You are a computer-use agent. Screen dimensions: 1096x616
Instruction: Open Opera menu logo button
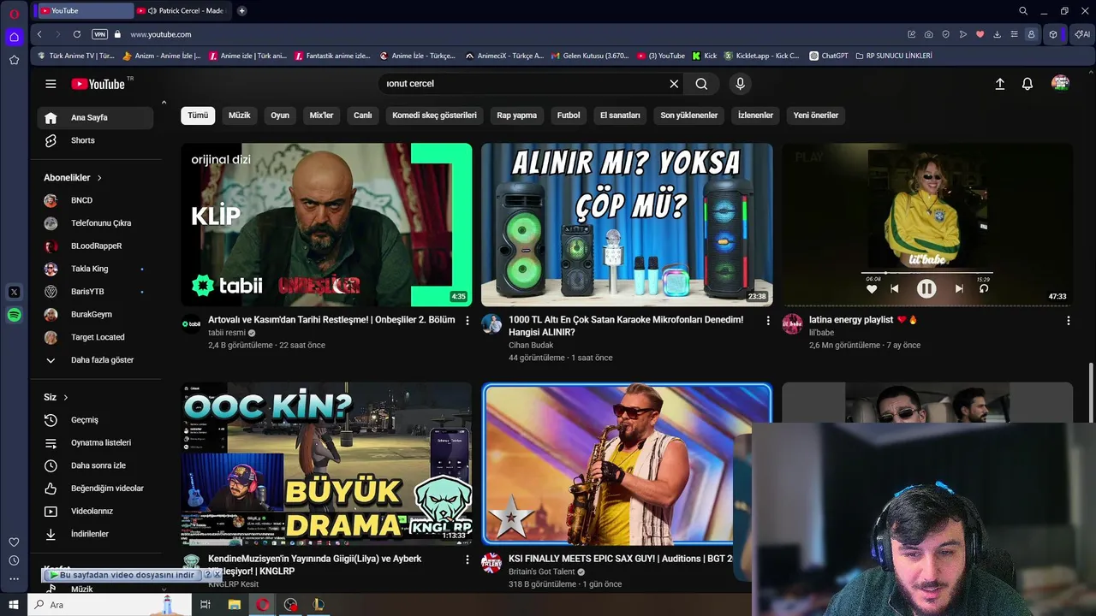point(14,14)
